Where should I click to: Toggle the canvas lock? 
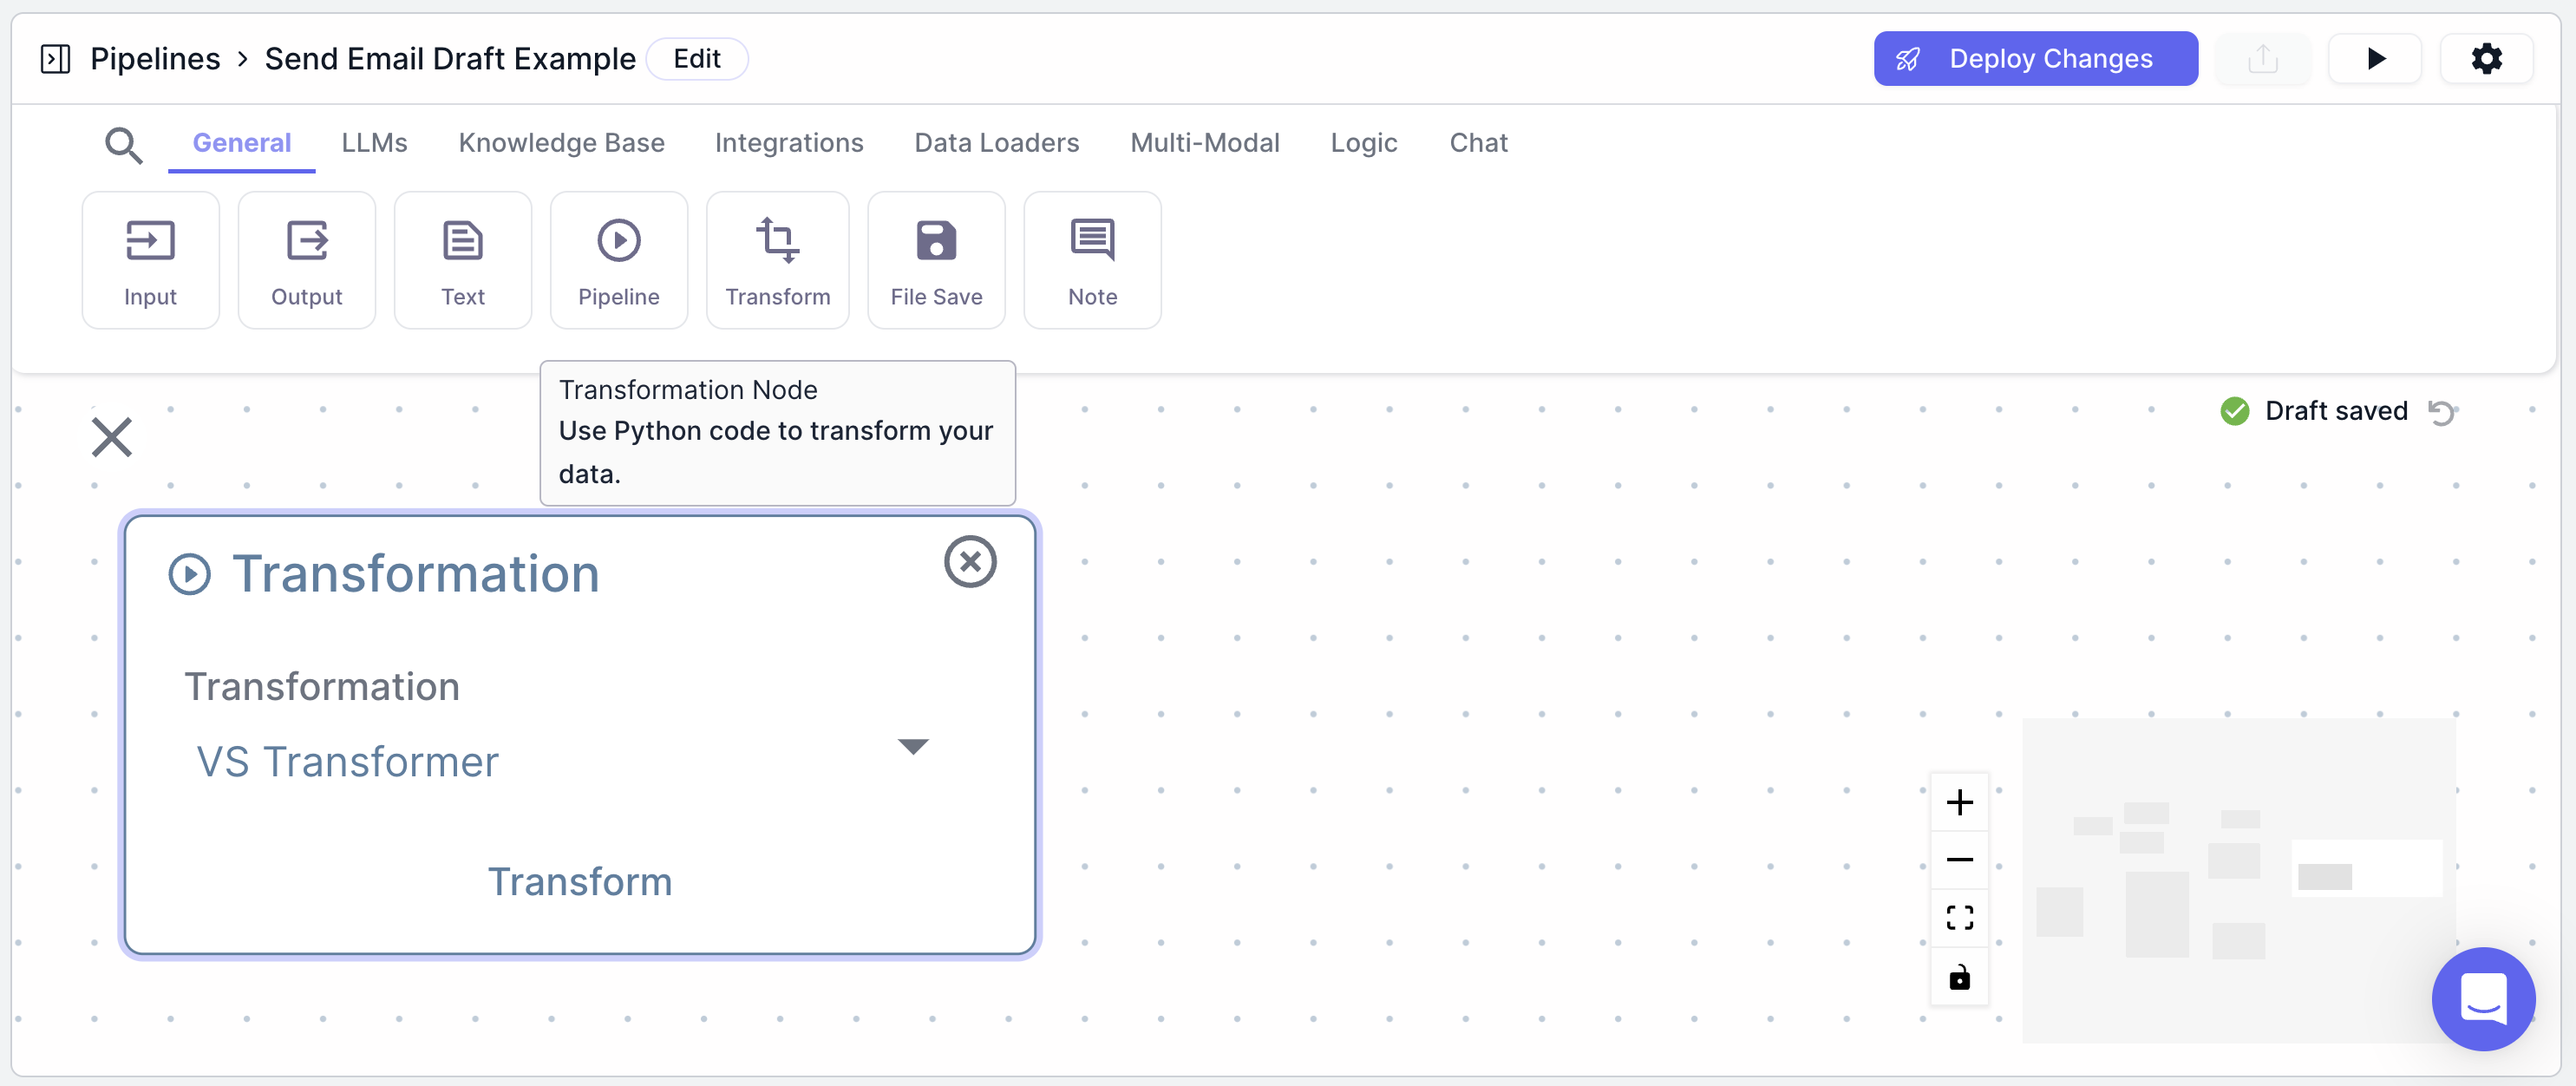tap(1959, 976)
